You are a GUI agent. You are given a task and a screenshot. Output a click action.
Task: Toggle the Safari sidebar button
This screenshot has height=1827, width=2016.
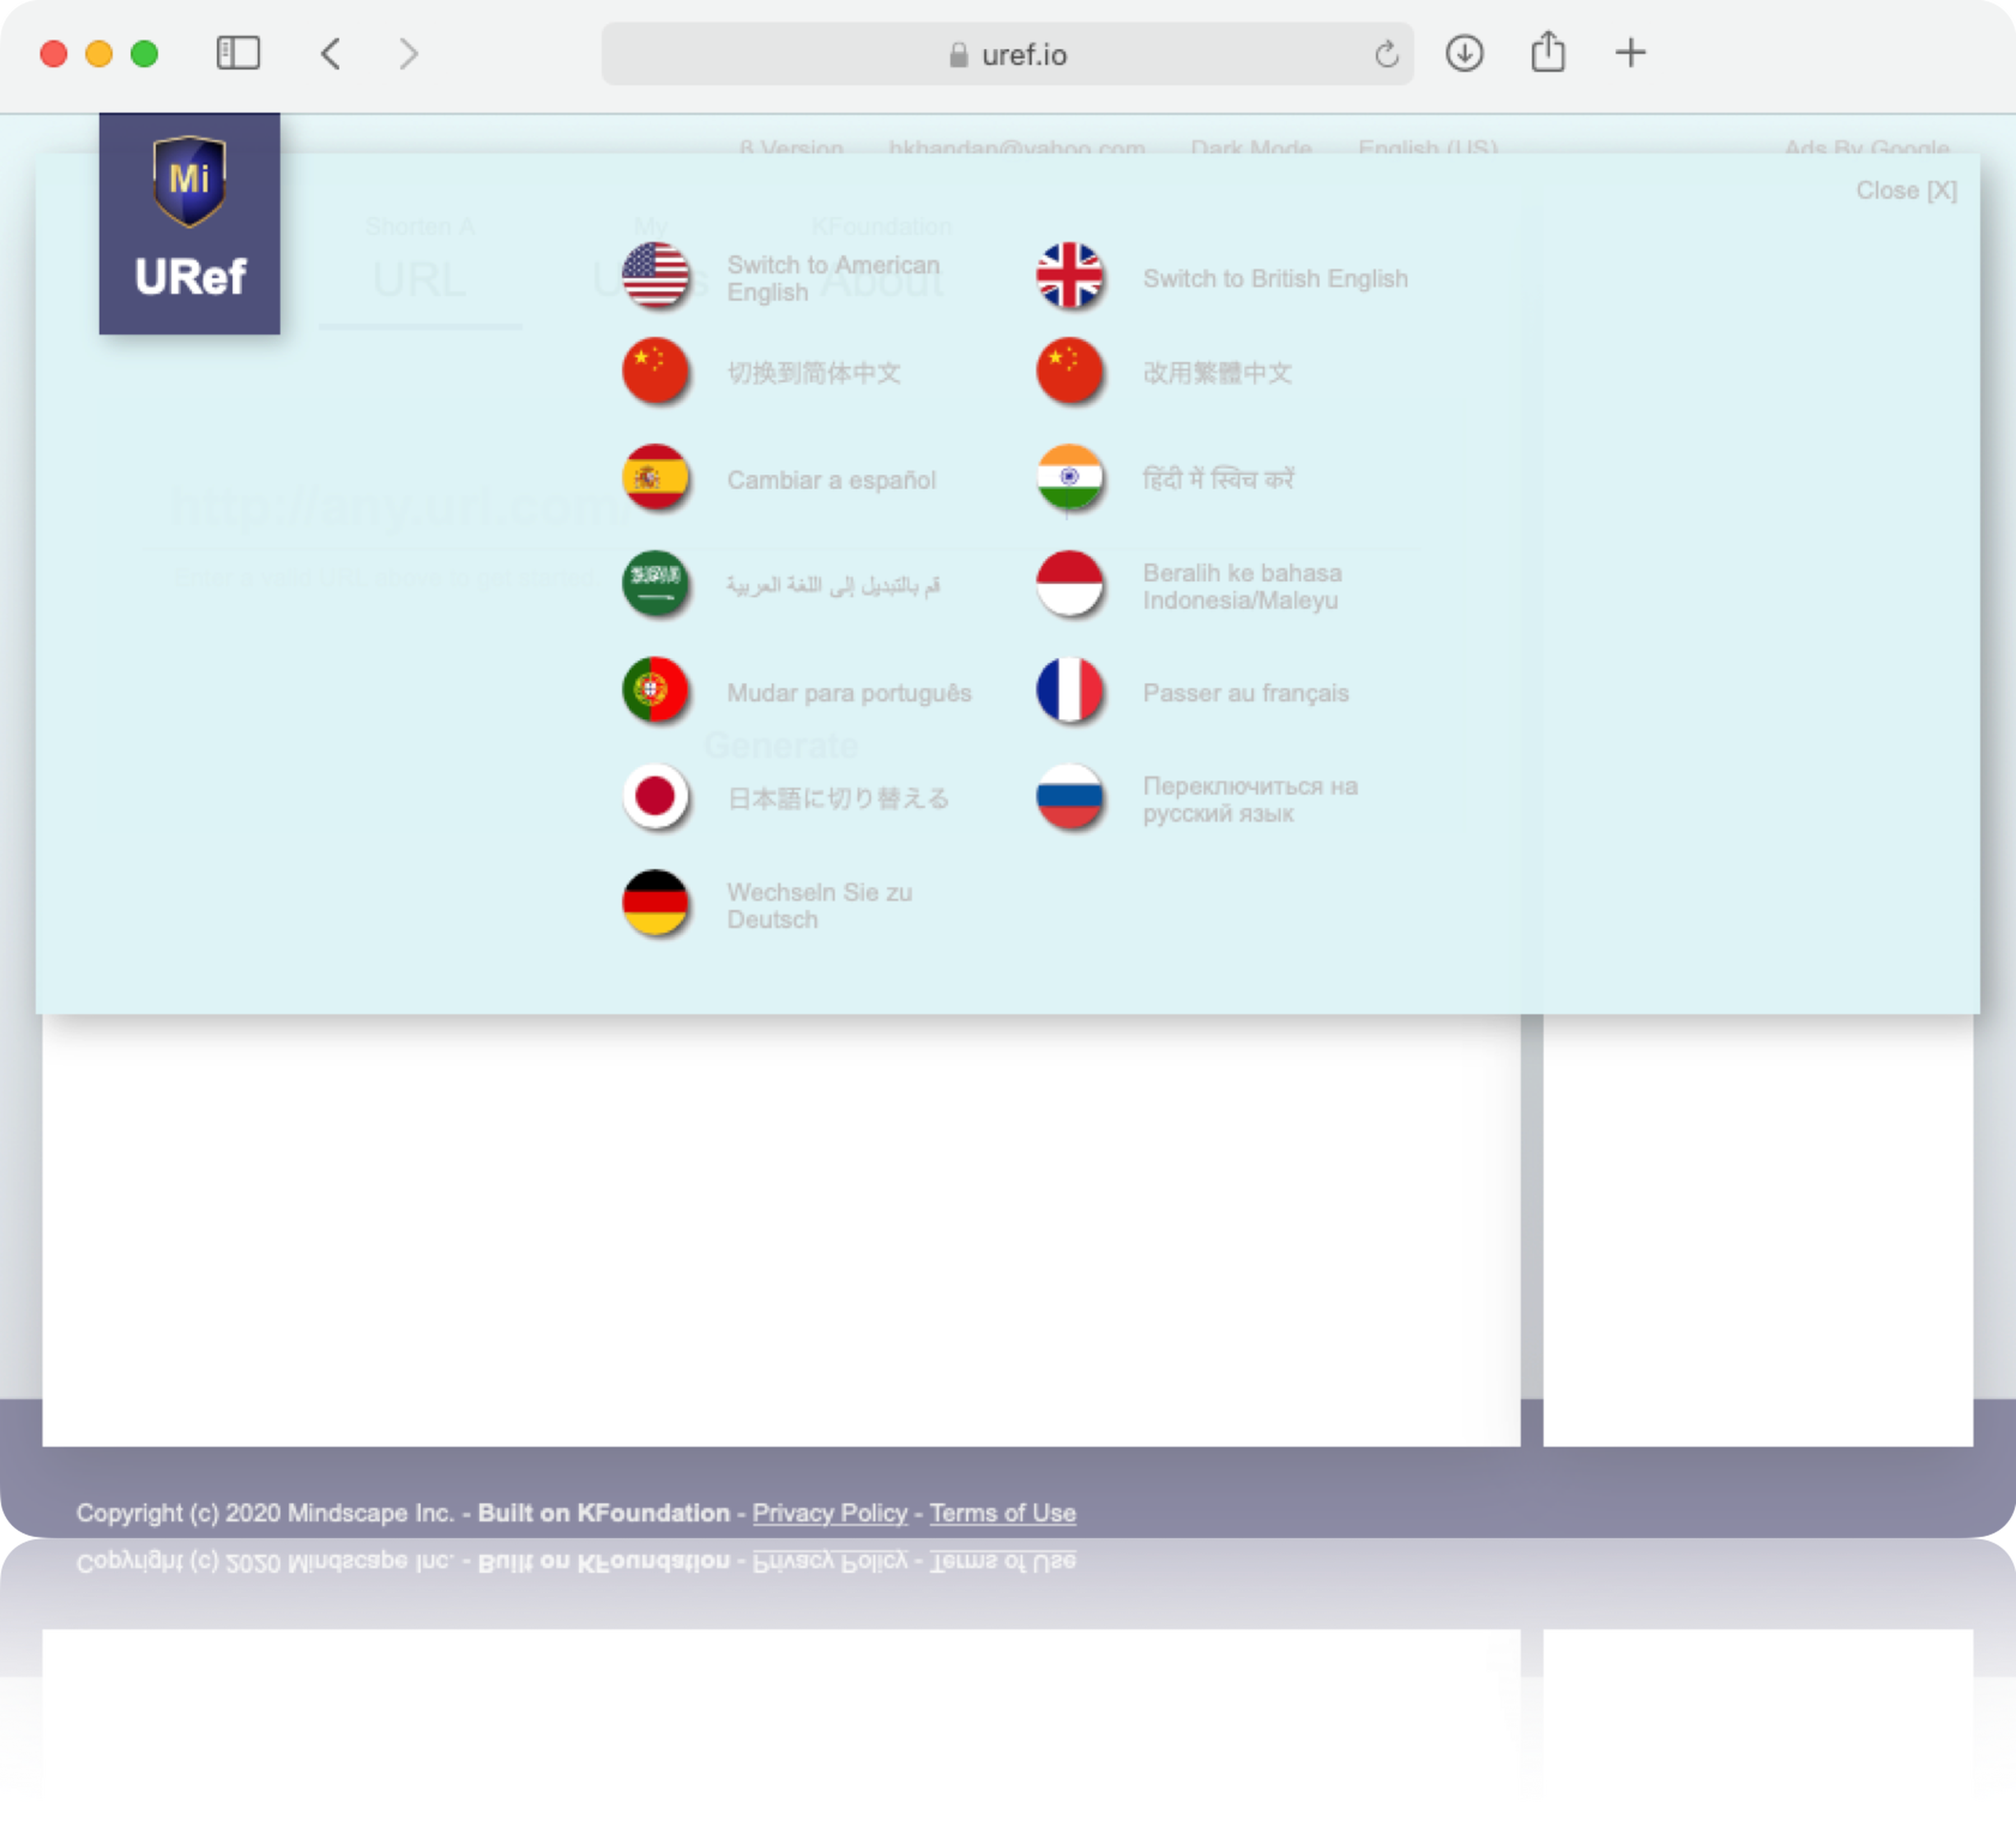pos(238,53)
